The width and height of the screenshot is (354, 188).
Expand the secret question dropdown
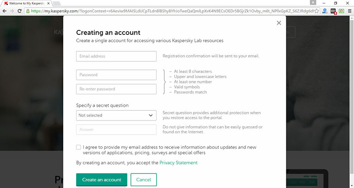pyautogui.click(x=116, y=115)
